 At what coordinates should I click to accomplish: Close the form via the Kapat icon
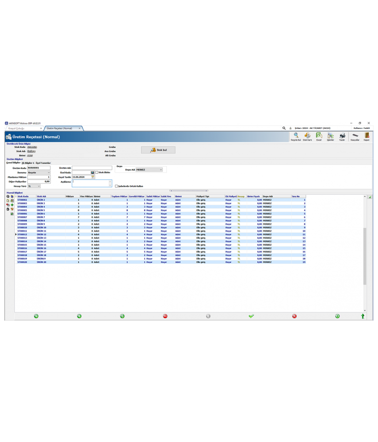[367, 136]
